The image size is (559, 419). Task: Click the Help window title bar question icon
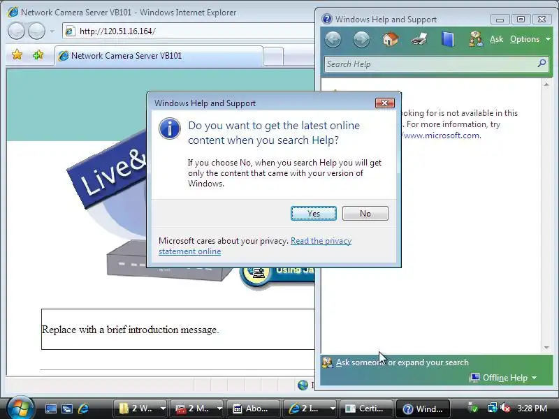point(326,19)
